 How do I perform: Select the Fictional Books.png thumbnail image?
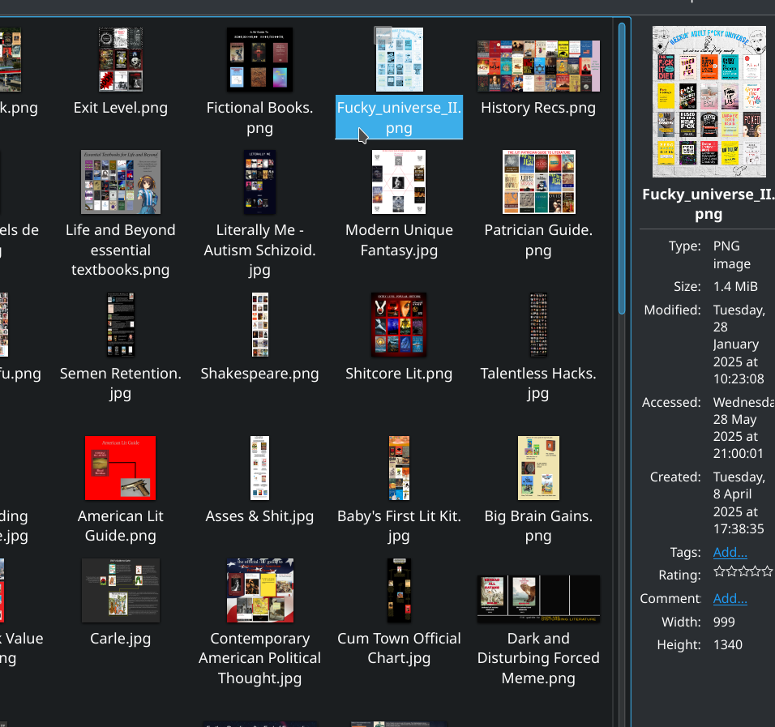click(x=259, y=59)
